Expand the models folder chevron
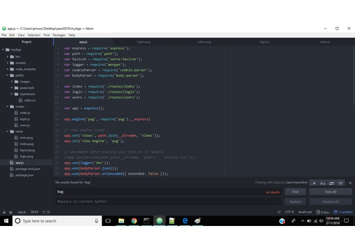This screenshot has height=252, width=355. point(8,63)
